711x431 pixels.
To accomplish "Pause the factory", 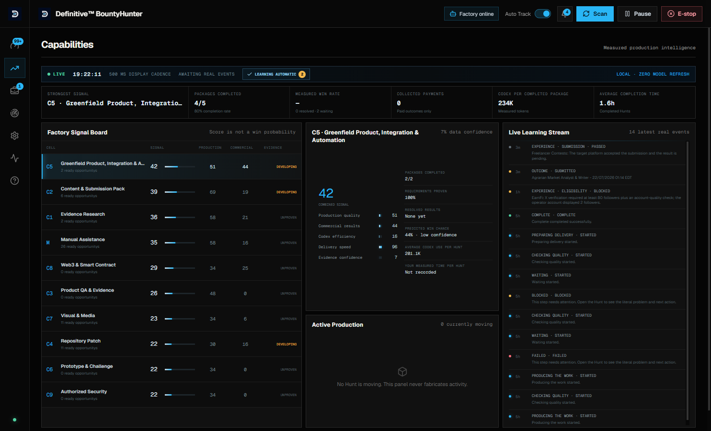I will coord(638,14).
